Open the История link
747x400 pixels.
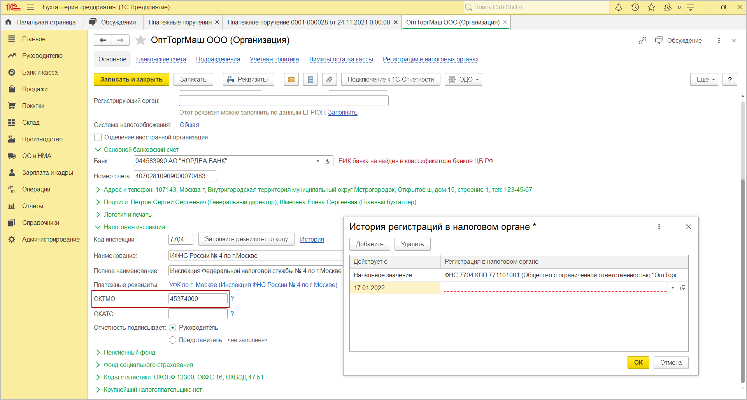[312, 239]
